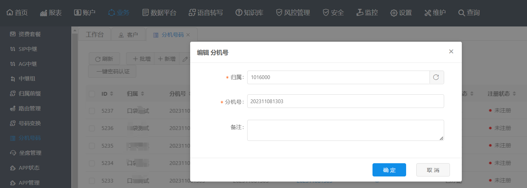Screen dimensions: 527x188
Task: Check the row checkbox for ID 5237
Action: tap(92, 111)
